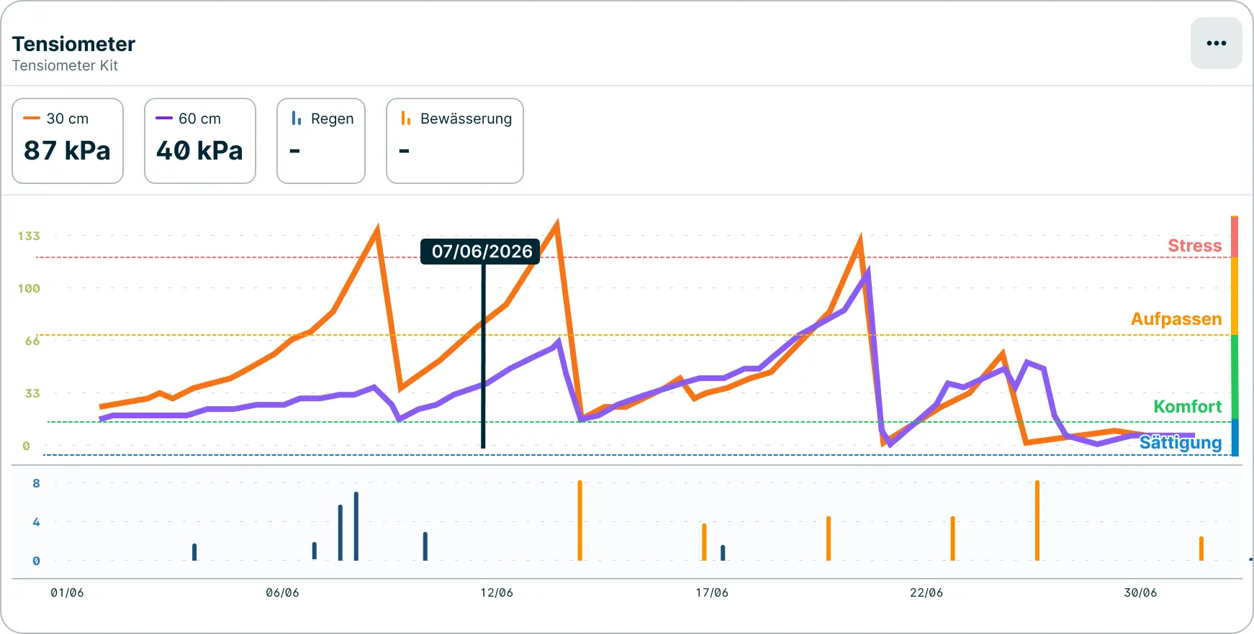Click the 87 kPa reading value

[67, 150]
